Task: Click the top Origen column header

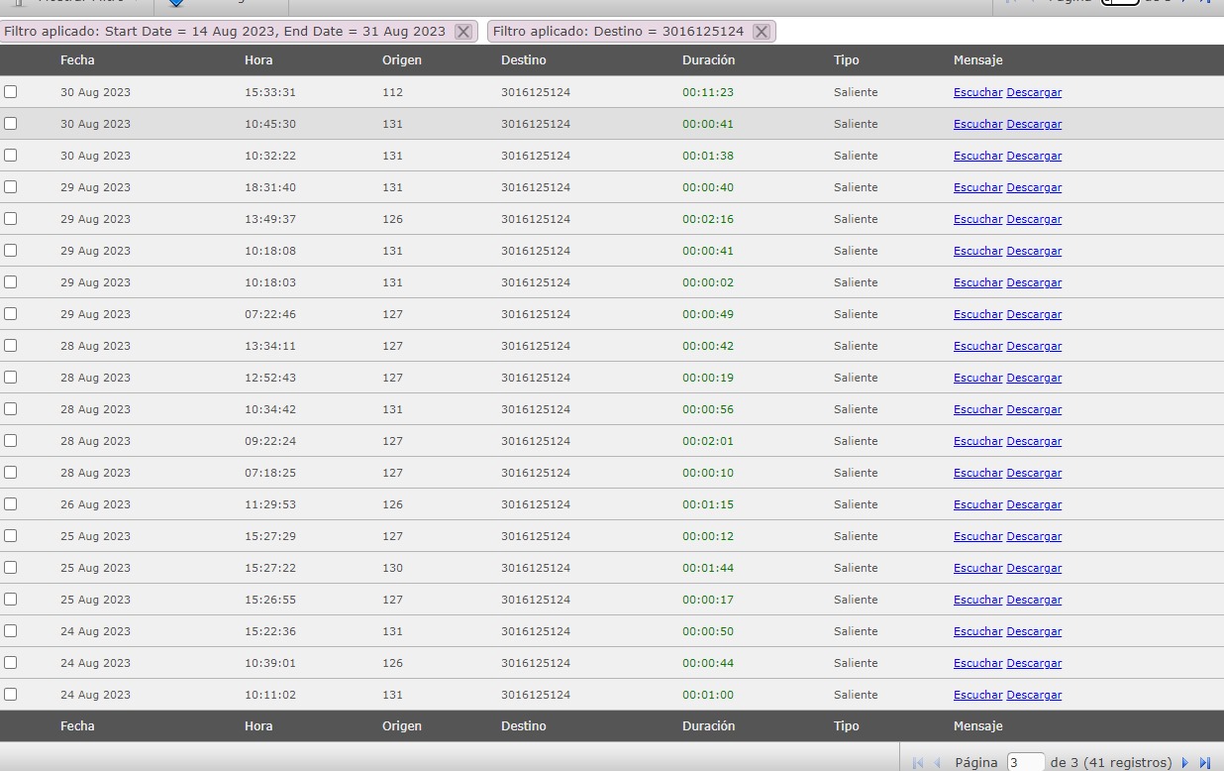Action: pyautogui.click(x=401, y=60)
